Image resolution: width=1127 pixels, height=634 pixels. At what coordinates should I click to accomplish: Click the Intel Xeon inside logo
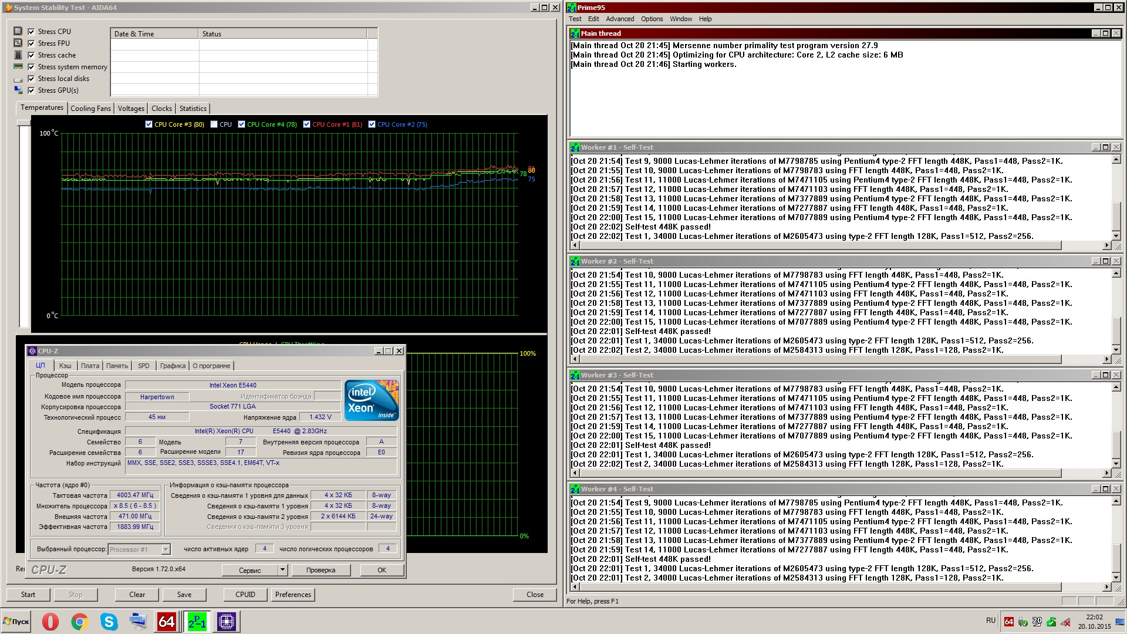coord(372,400)
